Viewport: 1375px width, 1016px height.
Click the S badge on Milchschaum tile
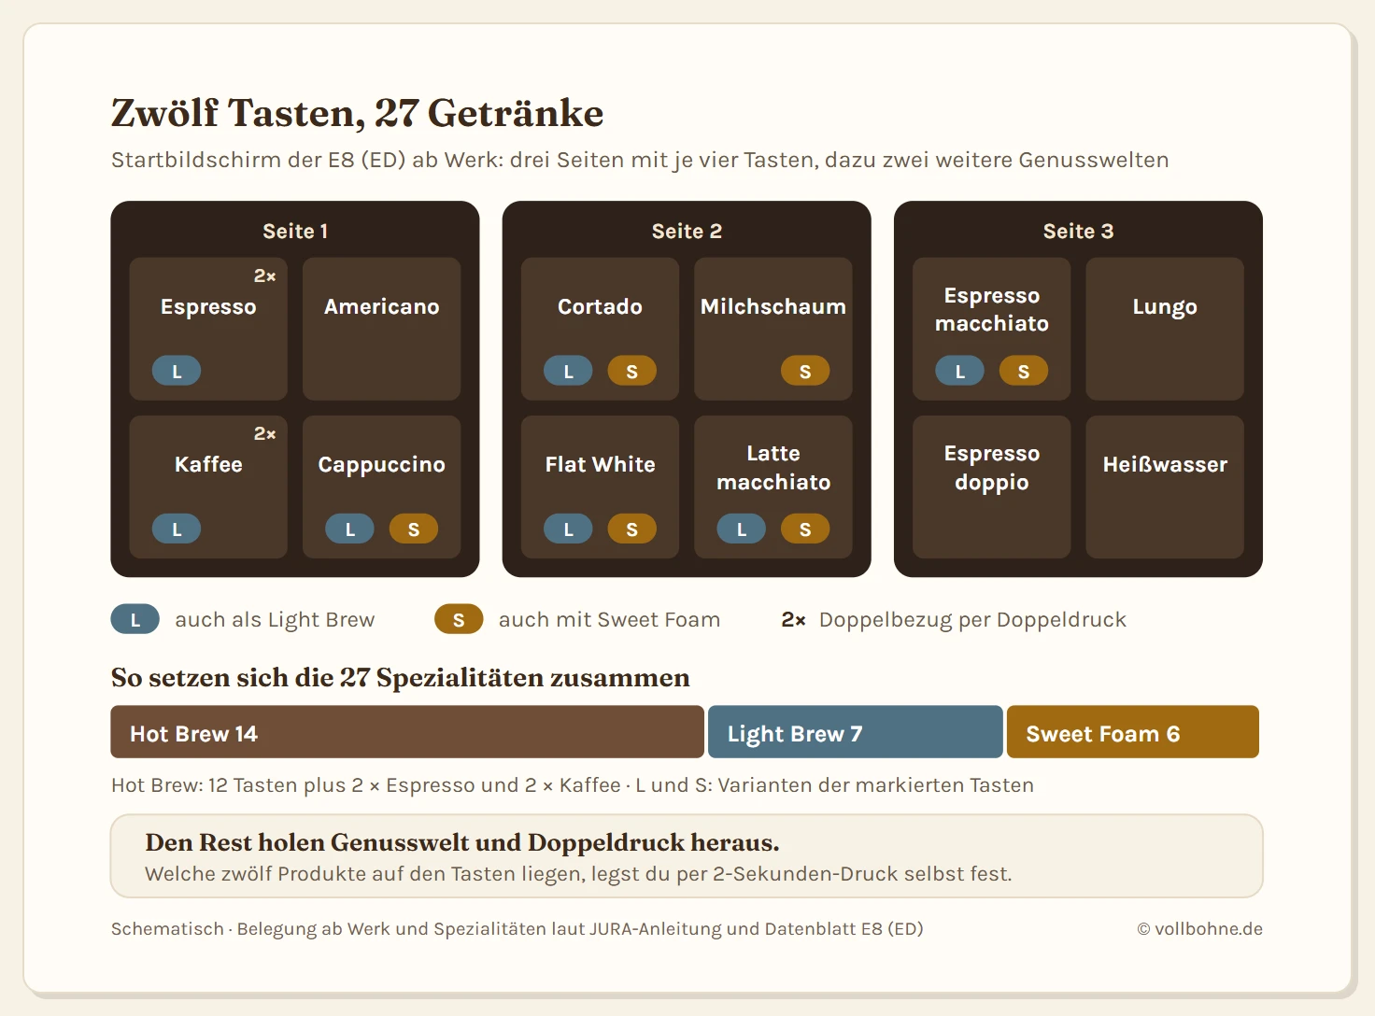click(x=805, y=371)
